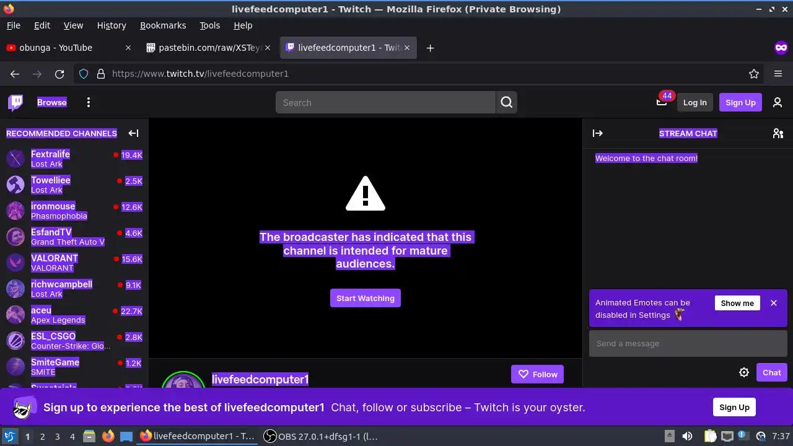
Task: Click the livefeedcomputer1 channel avatar
Action: pos(183,380)
